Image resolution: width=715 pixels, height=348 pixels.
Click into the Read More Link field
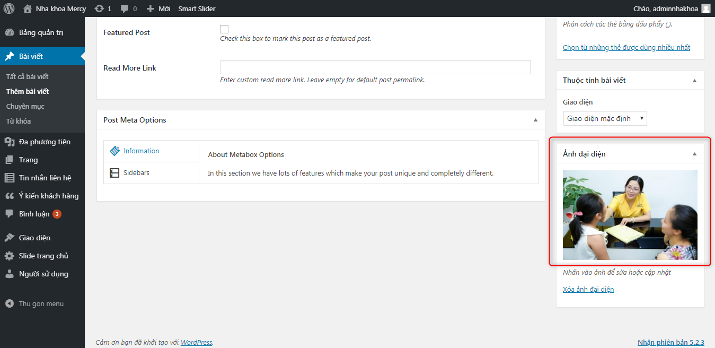coord(375,67)
